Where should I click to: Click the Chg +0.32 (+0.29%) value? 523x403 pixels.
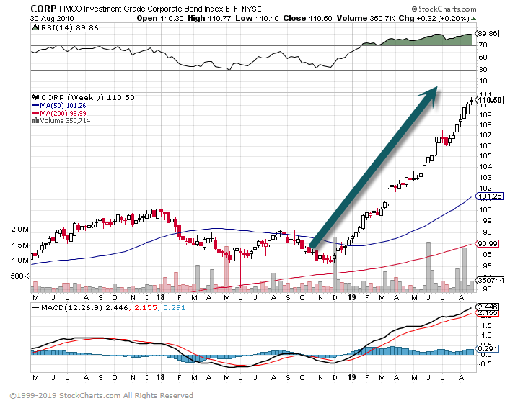(434, 18)
